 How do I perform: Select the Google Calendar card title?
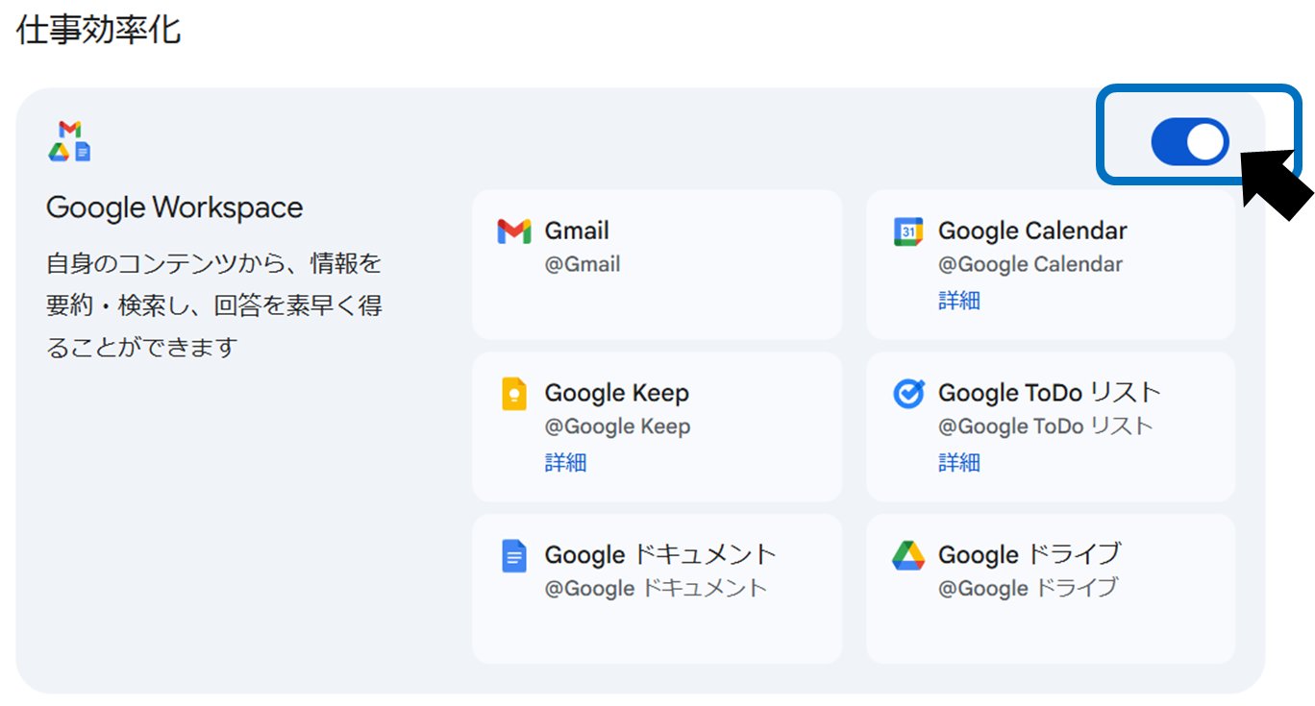point(1032,231)
